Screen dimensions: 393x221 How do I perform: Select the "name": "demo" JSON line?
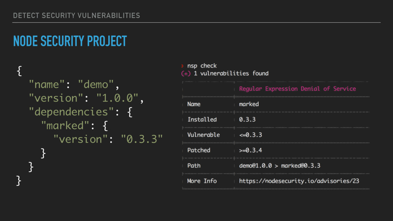(74, 85)
